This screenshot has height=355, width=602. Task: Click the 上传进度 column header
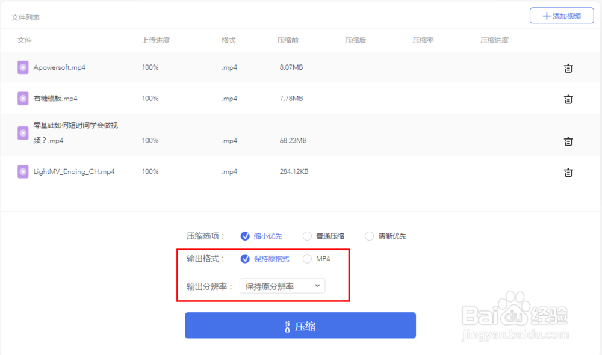[x=156, y=40]
